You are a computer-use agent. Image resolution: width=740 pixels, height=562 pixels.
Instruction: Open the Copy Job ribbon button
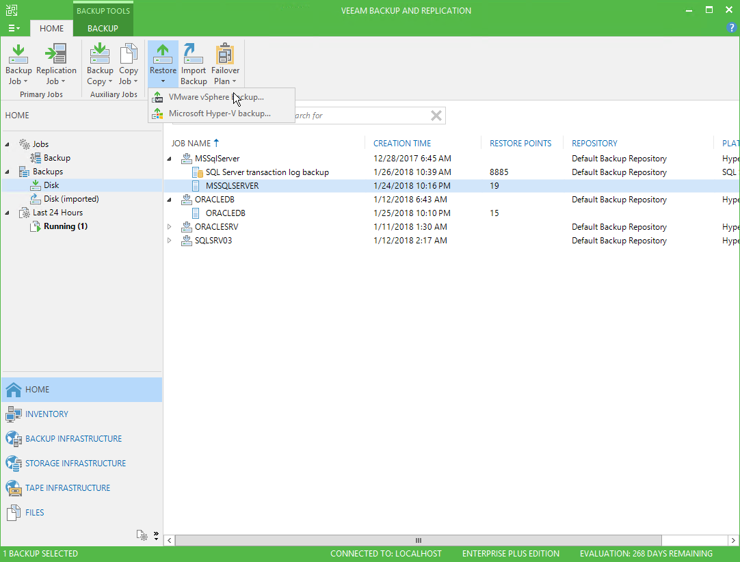pyautogui.click(x=129, y=64)
